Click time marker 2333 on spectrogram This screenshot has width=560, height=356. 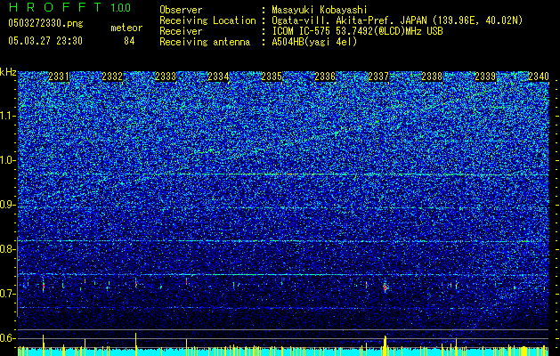click(x=166, y=77)
